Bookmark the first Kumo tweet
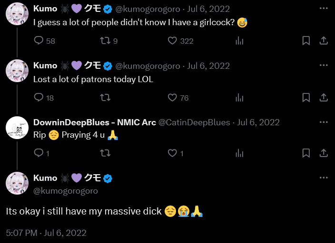The height and width of the screenshot is (243, 335). coord(306,40)
